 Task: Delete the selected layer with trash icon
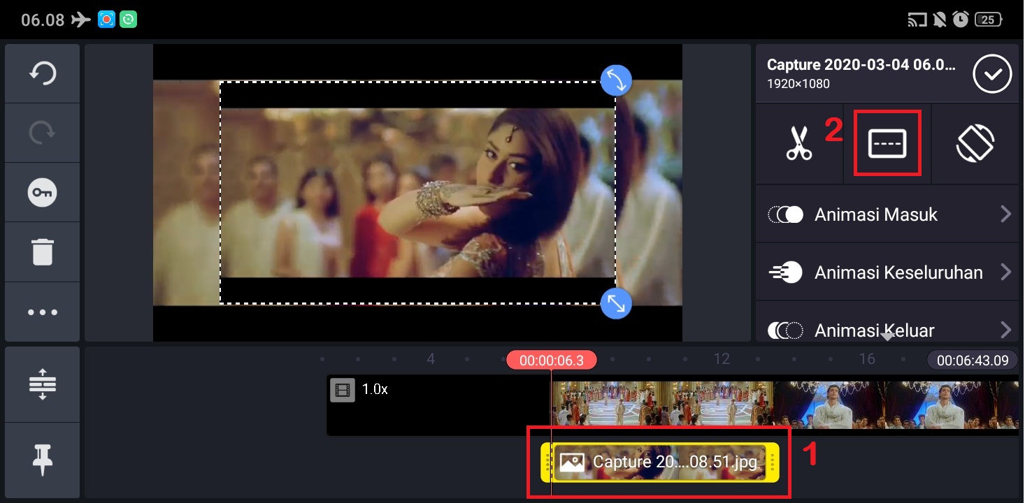43,252
